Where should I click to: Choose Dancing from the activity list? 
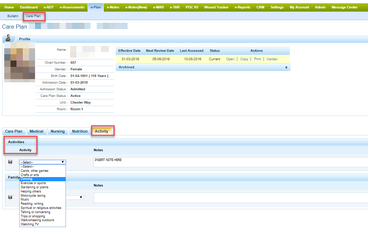pos(27,179)
